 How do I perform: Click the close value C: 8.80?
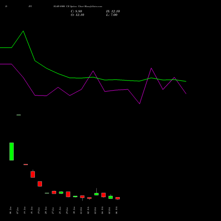click(x=76, y=11)
